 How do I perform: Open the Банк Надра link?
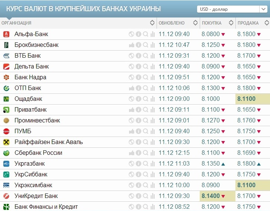(x=30, y=77)
